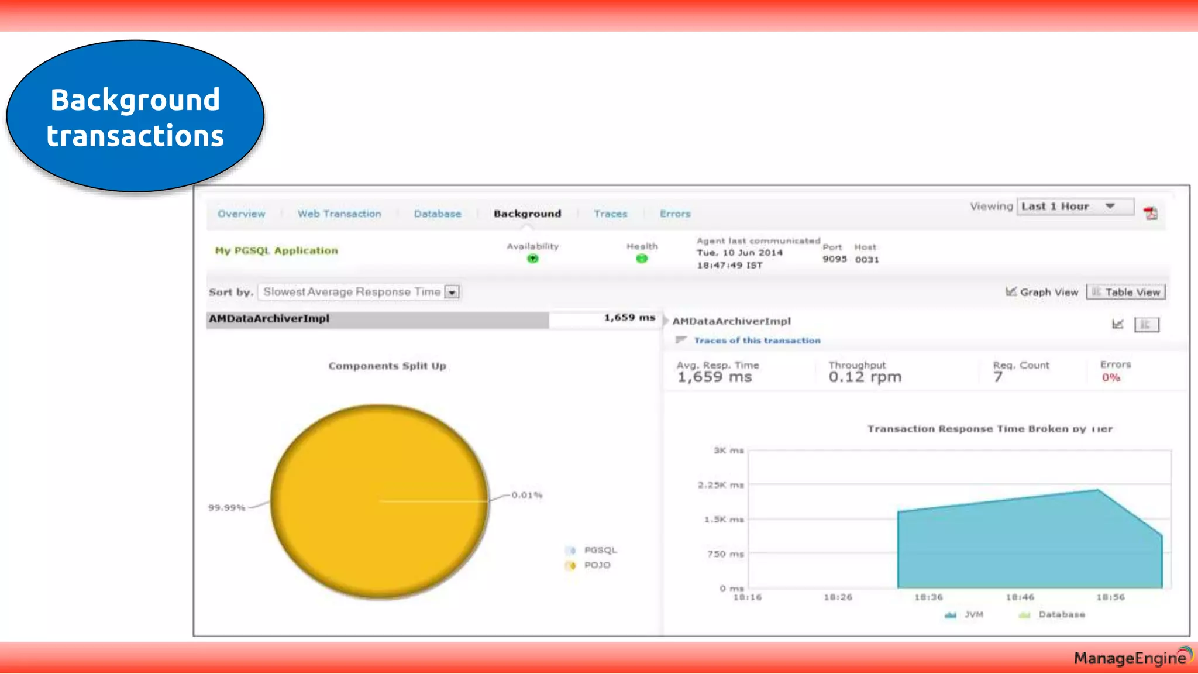This screenshot has height=674, width=1198.
Task: Open the Traces of this transaction link
Action: point(757,341)
